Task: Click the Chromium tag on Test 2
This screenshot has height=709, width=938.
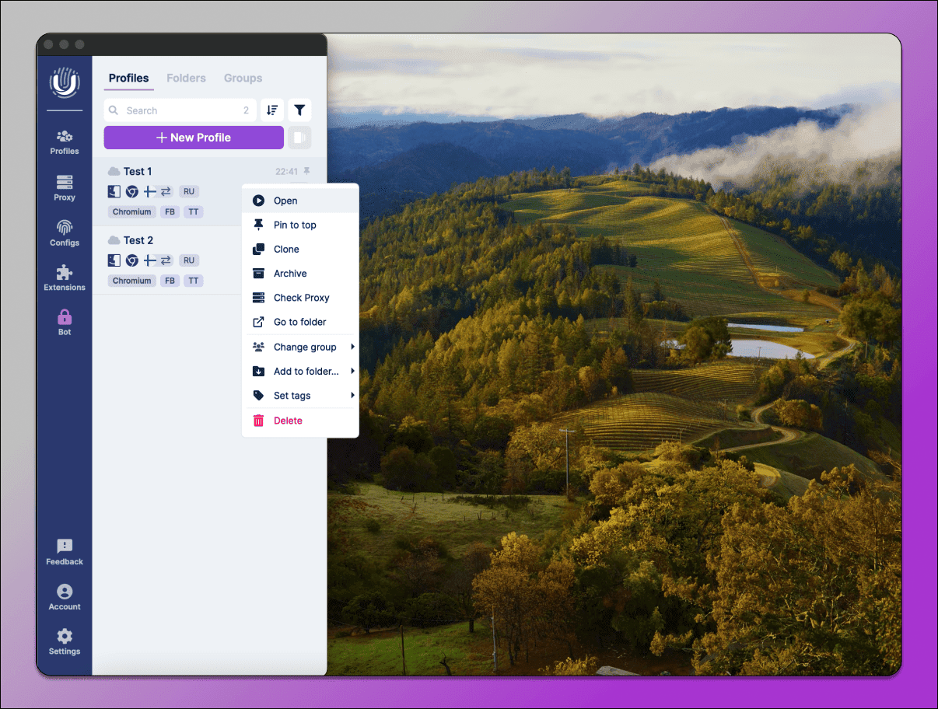Action: tap(131, 281)
